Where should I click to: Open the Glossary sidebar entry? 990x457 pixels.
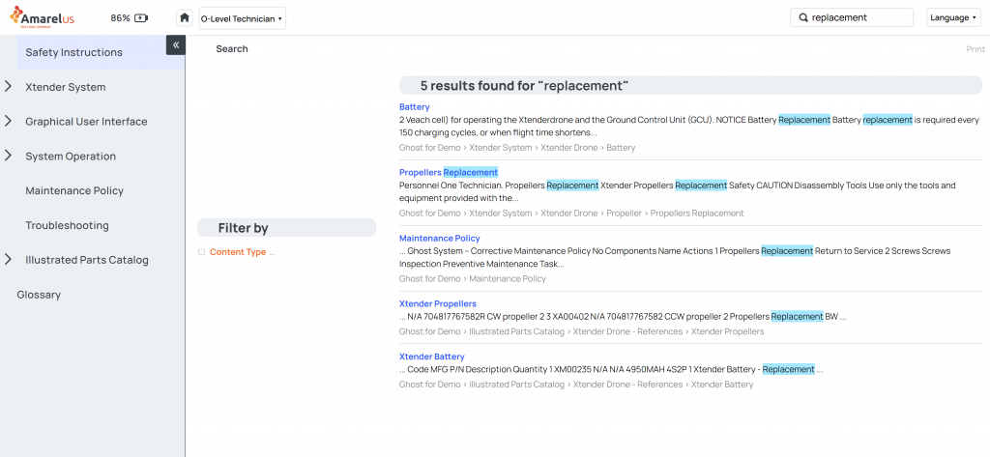tap(39, 295)
